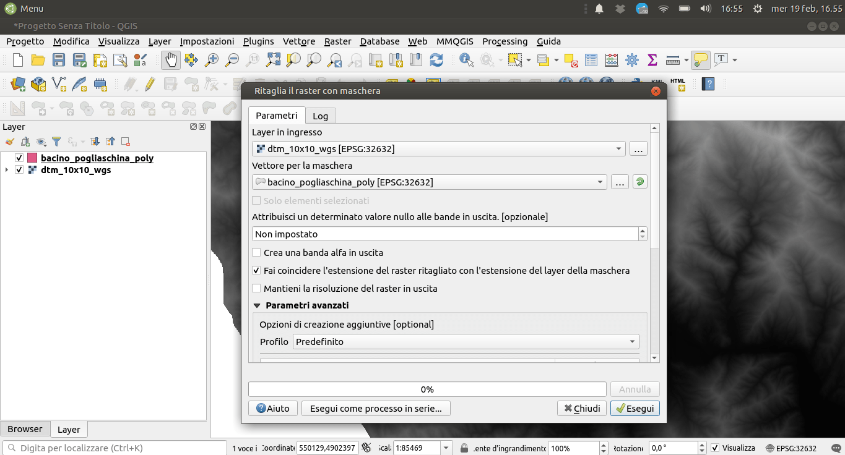Image resolution: width=845 pixels, height=455 pixels.
Task: Show statistical summary via Sigma icon
Action: 652,60
